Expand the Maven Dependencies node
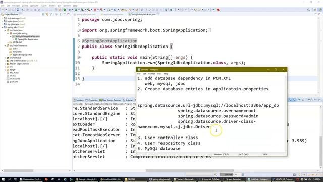 tap(5, 64)
